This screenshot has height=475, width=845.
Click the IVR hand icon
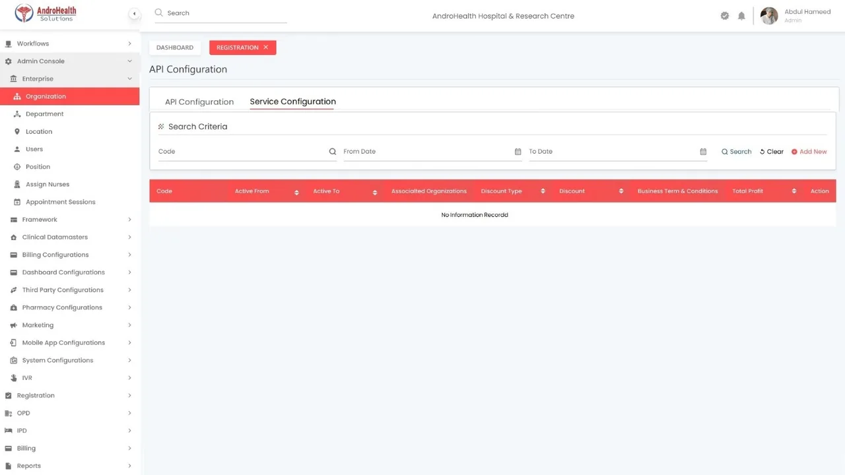(14, 378)
